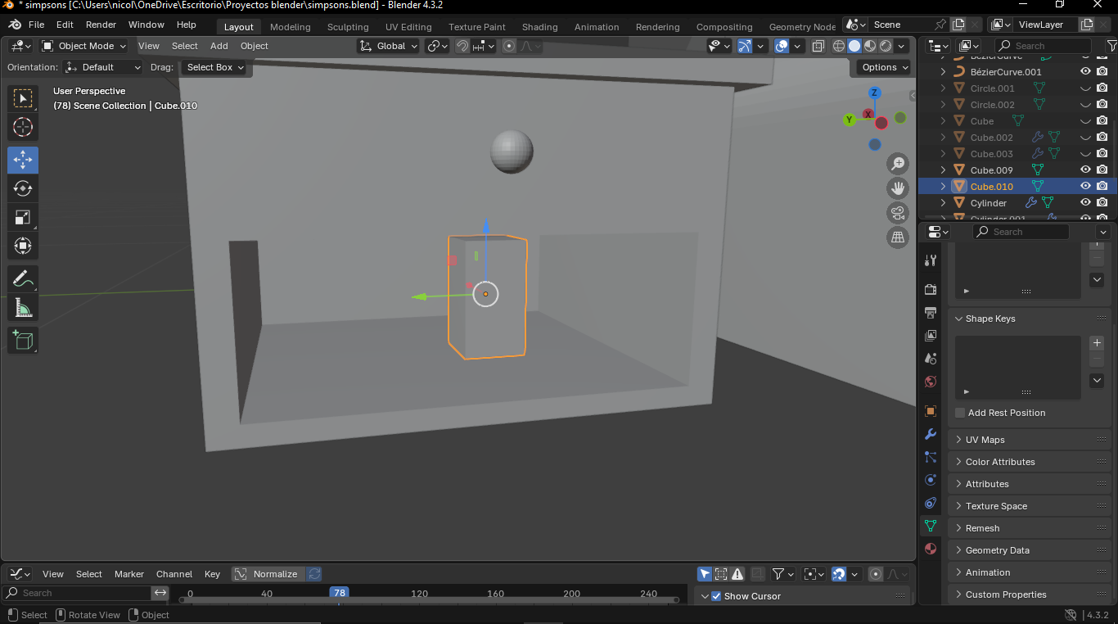This screenshot has width=1118, height=624.
Task: Switch to solid viewport shading
Action: [854, 46]
